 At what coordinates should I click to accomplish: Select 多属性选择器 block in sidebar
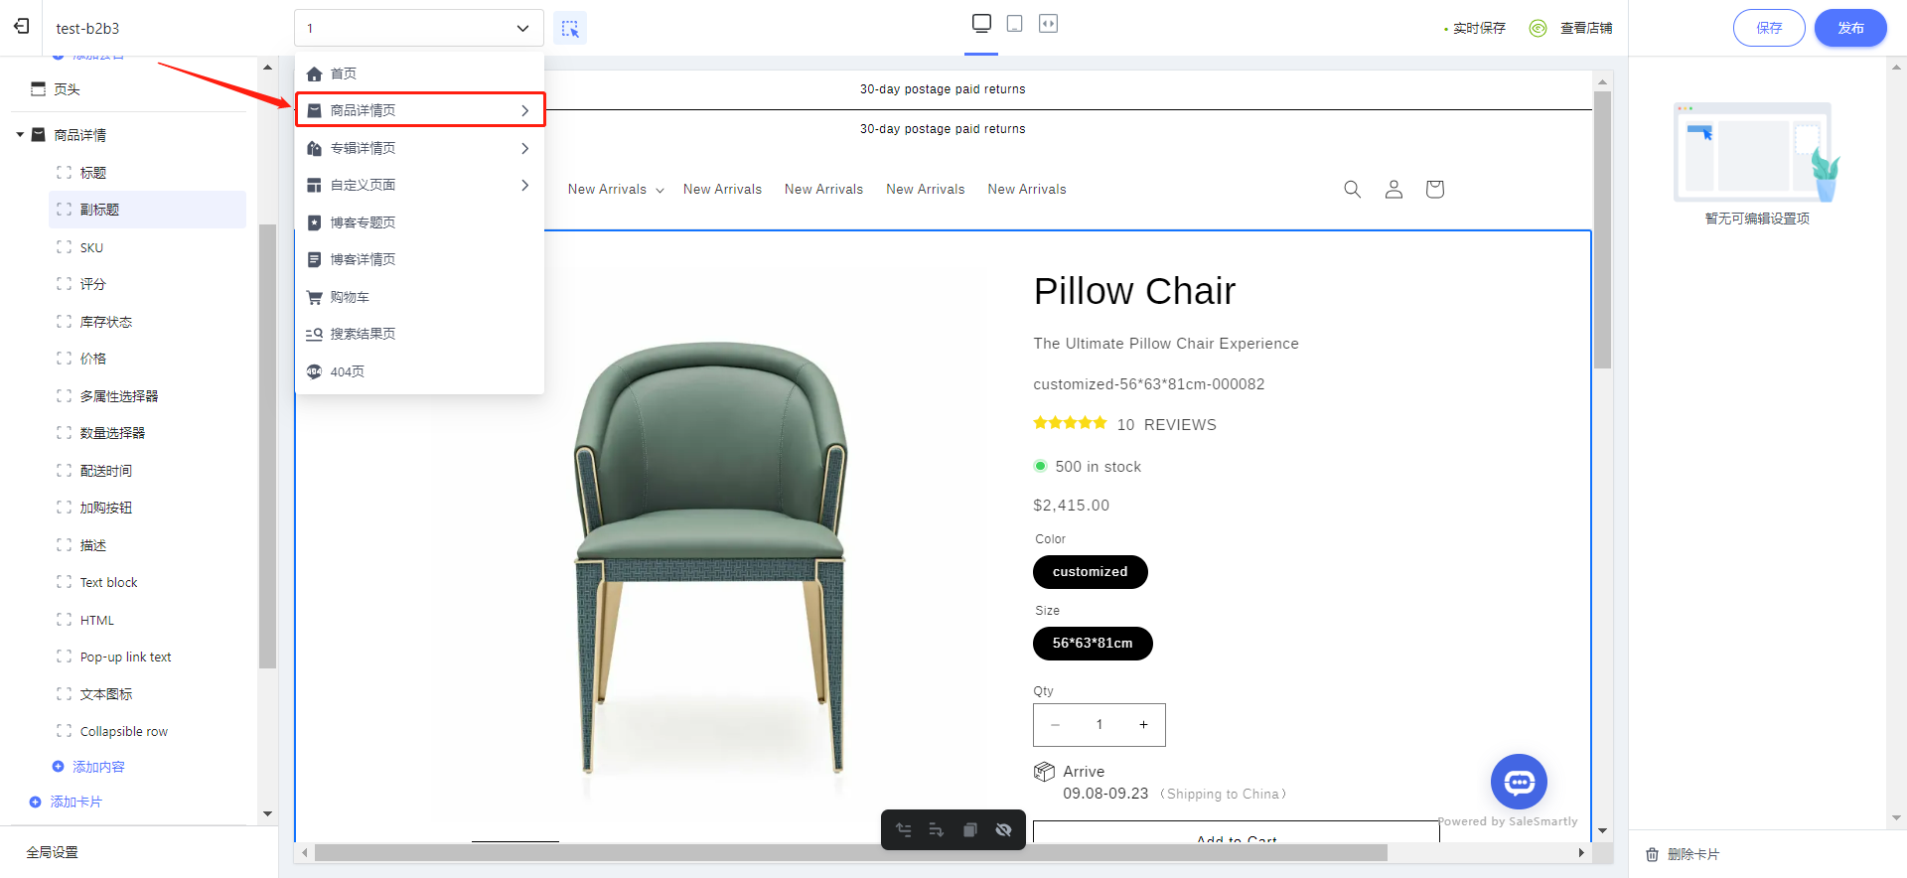(x=147, y=396)
